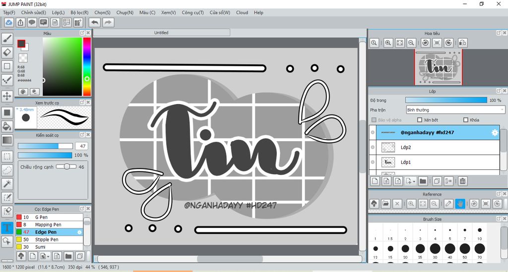Toggle visibility of @nganhadayy #hd247 layer

373,133
